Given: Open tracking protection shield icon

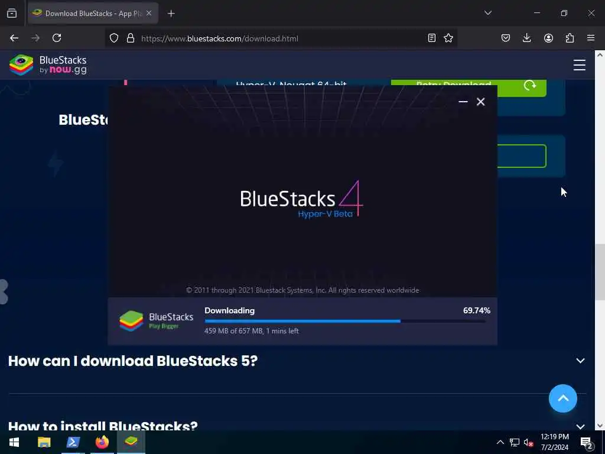Looking at the screenshot, I should (x=114, y=38).
